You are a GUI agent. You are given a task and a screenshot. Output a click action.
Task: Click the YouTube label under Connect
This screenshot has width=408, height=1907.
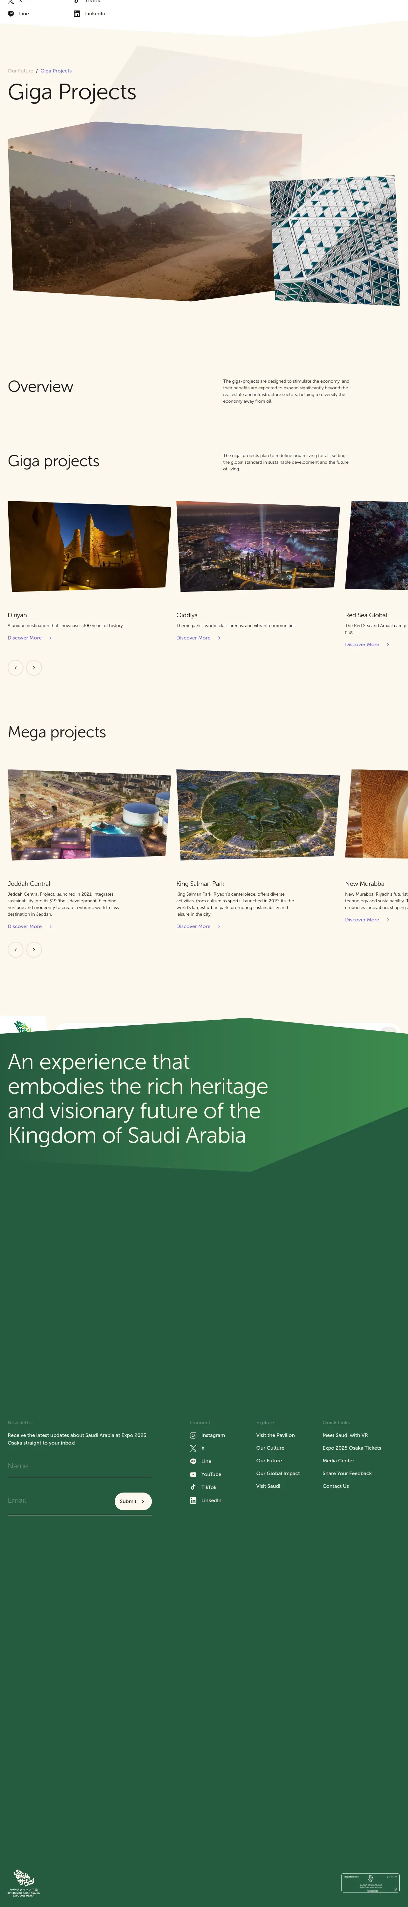point(211,1475)
